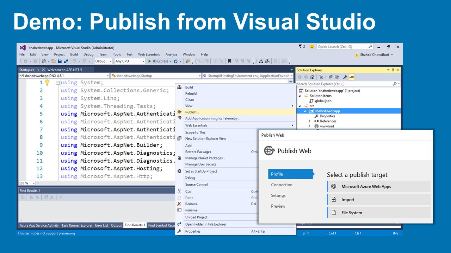Expand the wwwroot node
The image size is (451, 253).
310,126
